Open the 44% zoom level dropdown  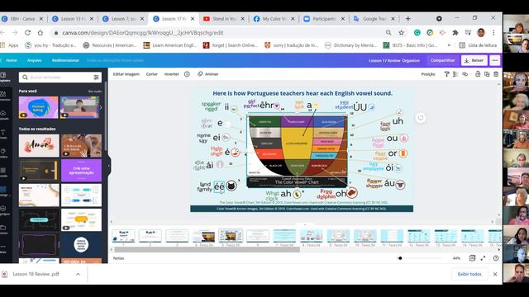coord(456,258)
